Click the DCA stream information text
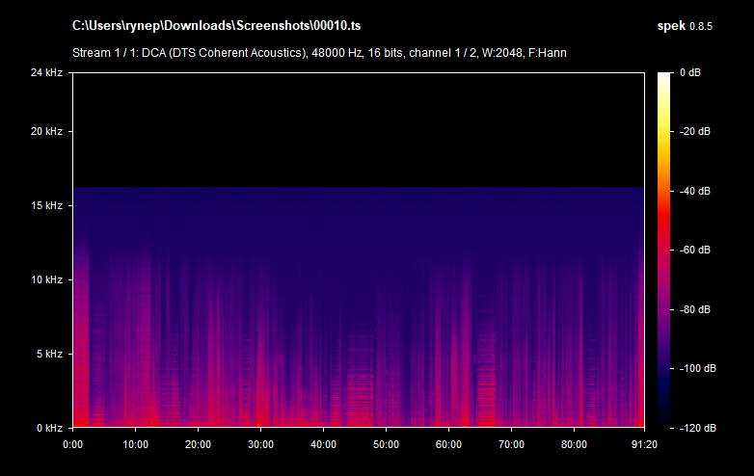 coord(319,52)
